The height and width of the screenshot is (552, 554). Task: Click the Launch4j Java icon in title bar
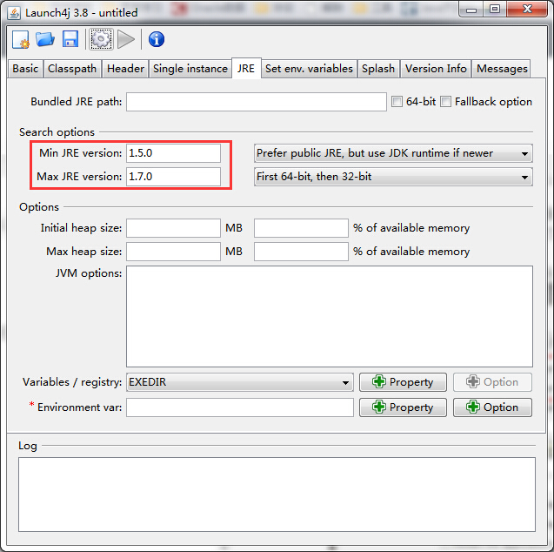[14, 13]
